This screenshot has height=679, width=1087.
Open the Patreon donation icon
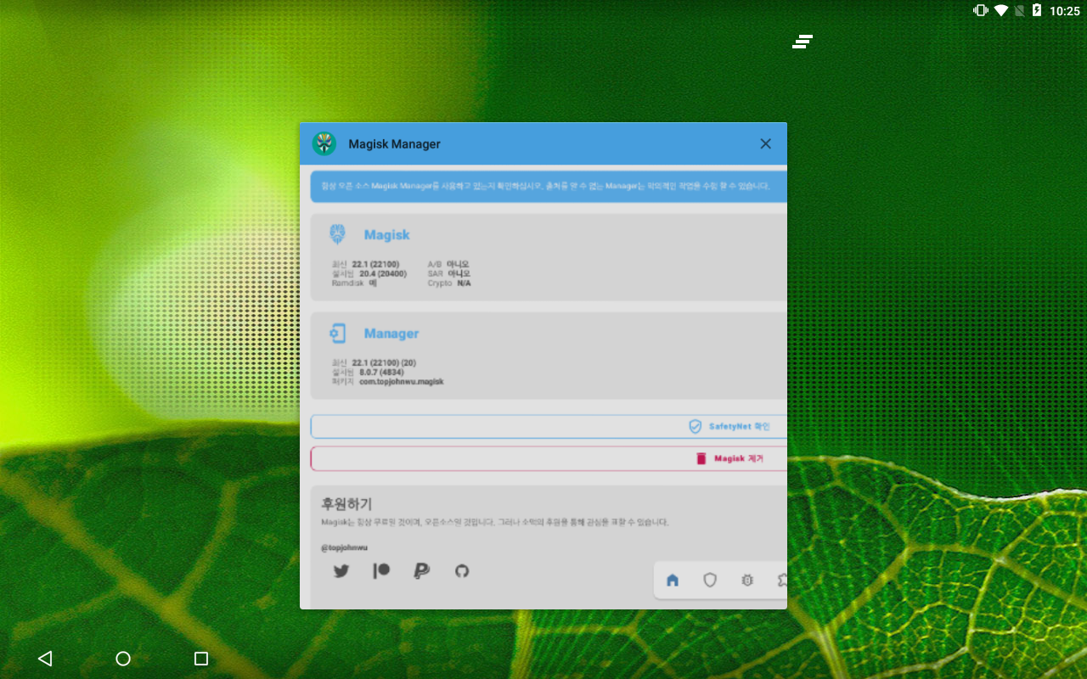pos(381,571)
